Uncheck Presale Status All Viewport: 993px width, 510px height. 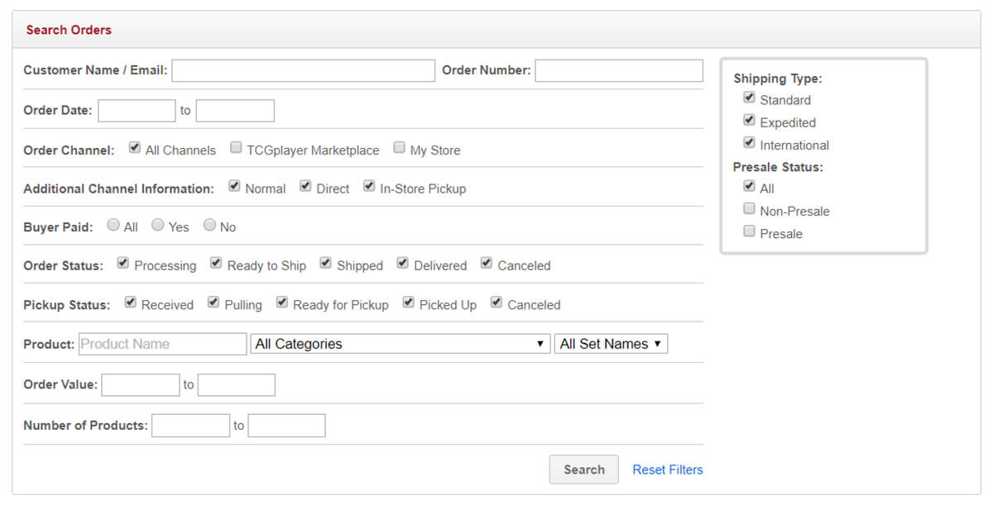[750, 186]
